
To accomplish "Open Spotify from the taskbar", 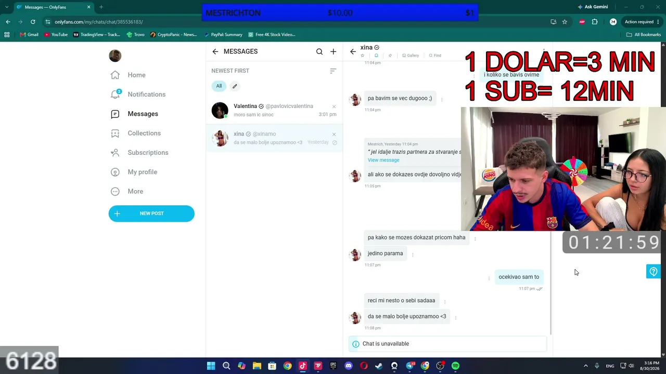I will (x=455, y=366).
